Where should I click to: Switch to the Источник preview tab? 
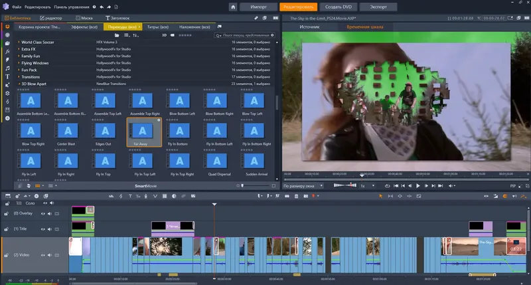coord(309,27)
